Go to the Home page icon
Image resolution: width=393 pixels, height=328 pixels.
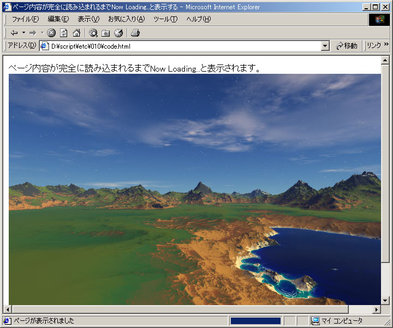point(76,33)
